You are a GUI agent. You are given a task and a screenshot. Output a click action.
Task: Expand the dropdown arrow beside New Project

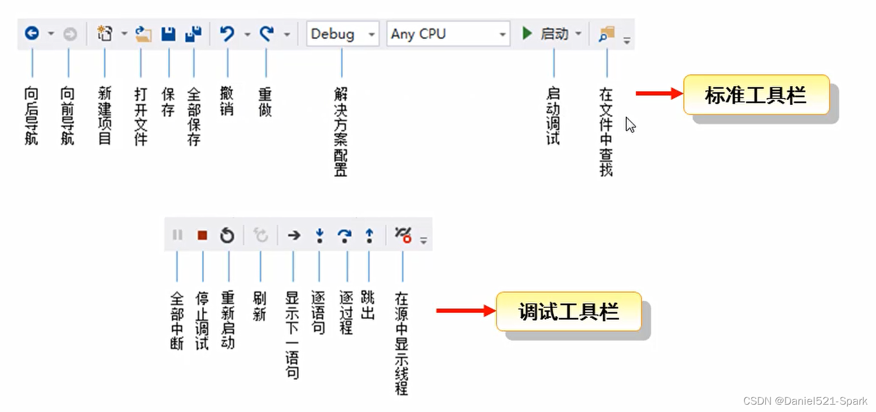124,34
